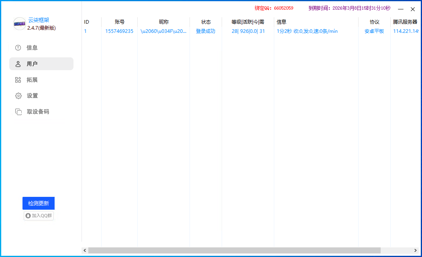Click the 加入QQ群 button
422x257 pixels.
point(39,216)
